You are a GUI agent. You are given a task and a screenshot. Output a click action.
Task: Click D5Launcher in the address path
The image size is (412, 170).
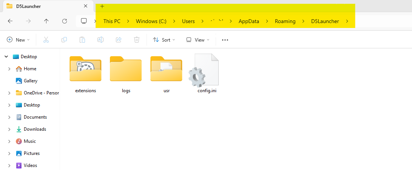tap(325, 21)
